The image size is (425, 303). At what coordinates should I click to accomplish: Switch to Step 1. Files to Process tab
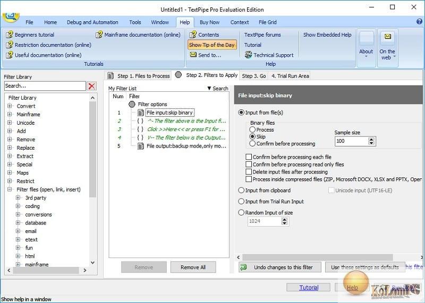(x=139, y=76)
